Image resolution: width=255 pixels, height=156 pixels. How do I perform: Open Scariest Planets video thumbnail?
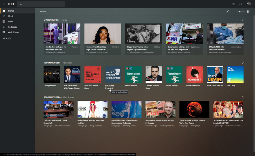(x=194, y=109)
